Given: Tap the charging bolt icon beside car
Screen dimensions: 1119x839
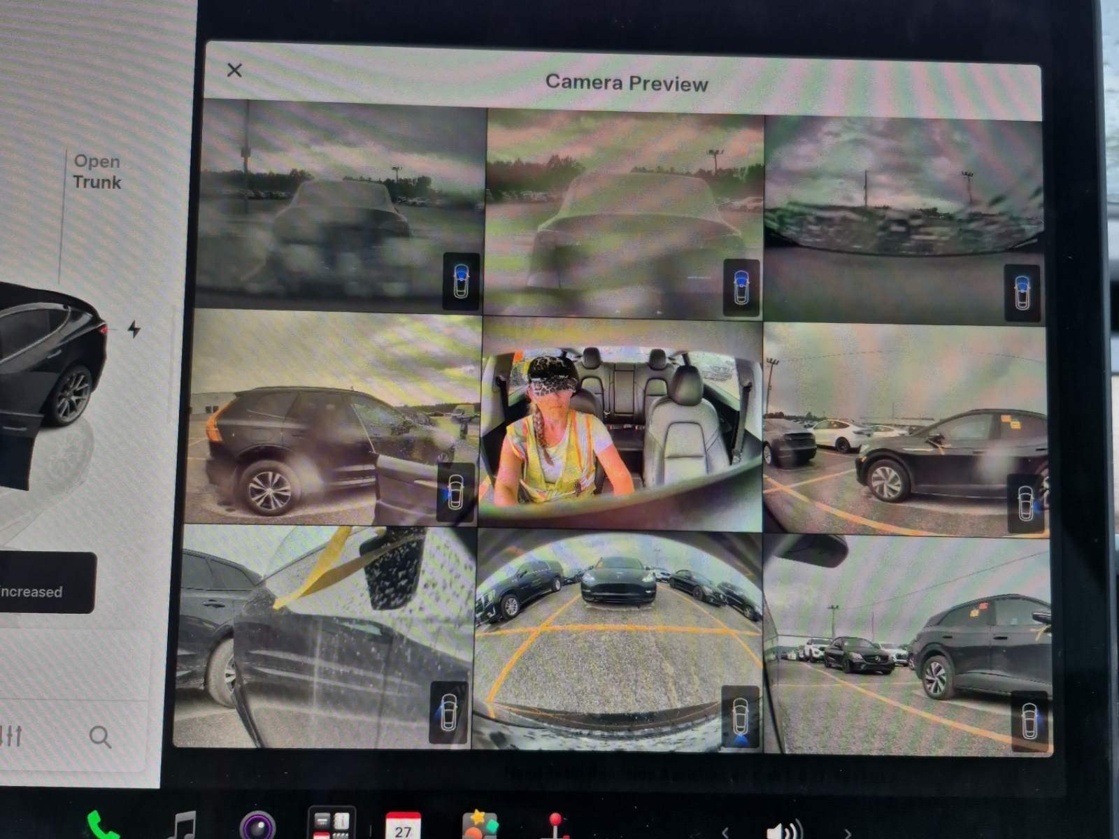Looking at the screenshot, I should [134, 329].
